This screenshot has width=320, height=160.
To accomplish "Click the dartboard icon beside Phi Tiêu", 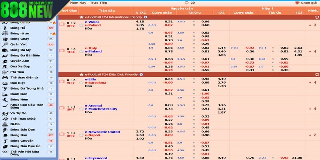I will [5, 72].
